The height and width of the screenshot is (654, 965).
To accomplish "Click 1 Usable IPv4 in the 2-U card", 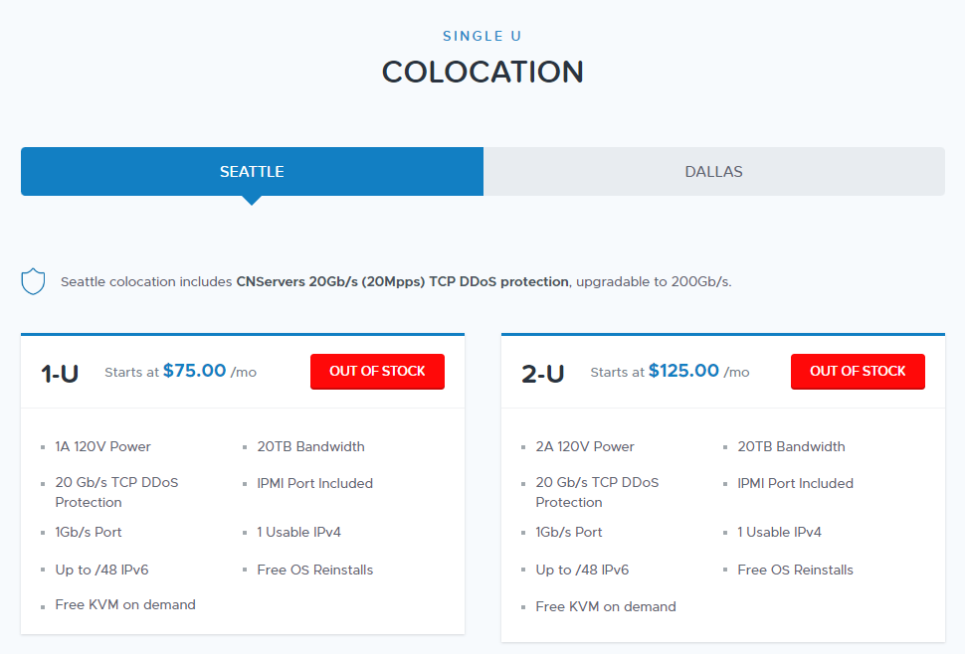I will (x=779, y=533).
